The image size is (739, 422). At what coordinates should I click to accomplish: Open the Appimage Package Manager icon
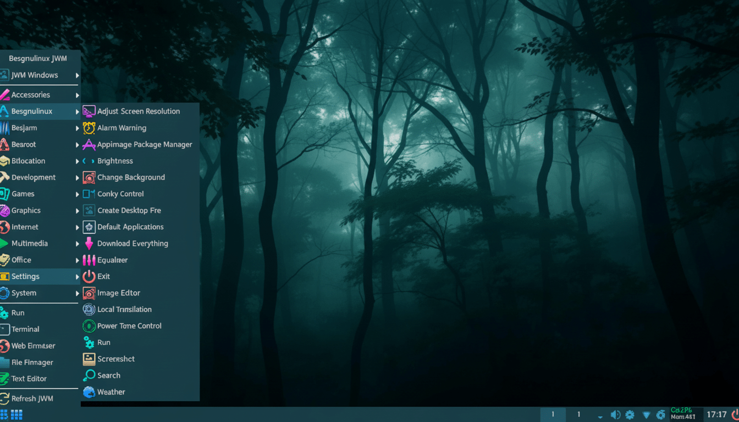pos(88,144)
